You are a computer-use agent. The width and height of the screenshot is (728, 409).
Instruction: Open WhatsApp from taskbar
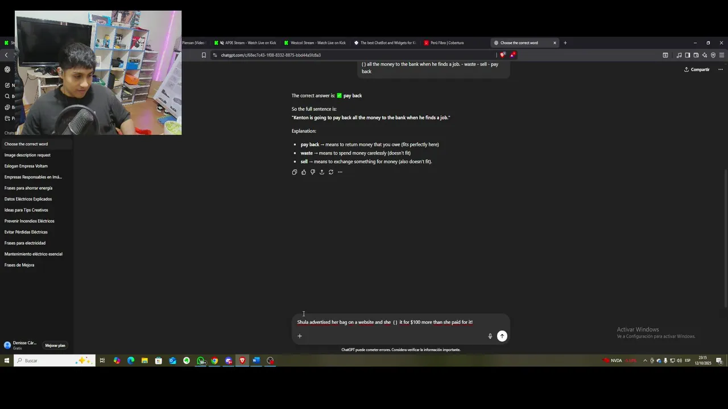point(201,361)
